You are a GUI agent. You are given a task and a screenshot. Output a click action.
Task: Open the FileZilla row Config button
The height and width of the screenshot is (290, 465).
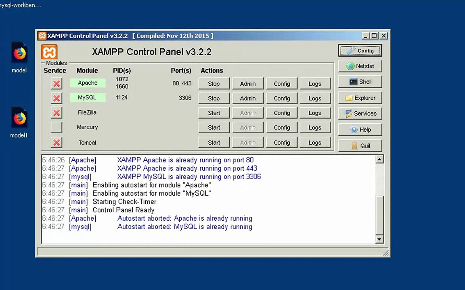pyautogui.click(x=282, y=113)
